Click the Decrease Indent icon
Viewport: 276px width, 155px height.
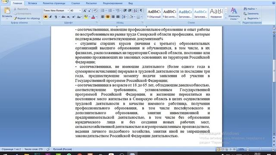125,11
